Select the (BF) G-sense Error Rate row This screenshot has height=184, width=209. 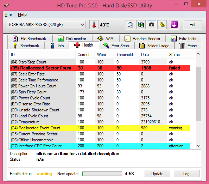coord(100,104)
